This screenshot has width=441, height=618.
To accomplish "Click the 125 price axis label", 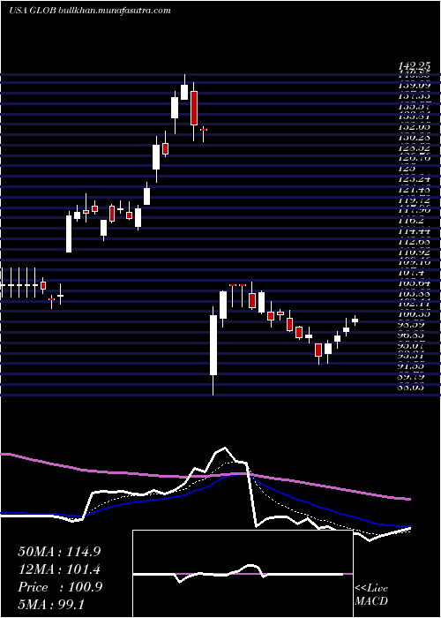I will 407,169.
